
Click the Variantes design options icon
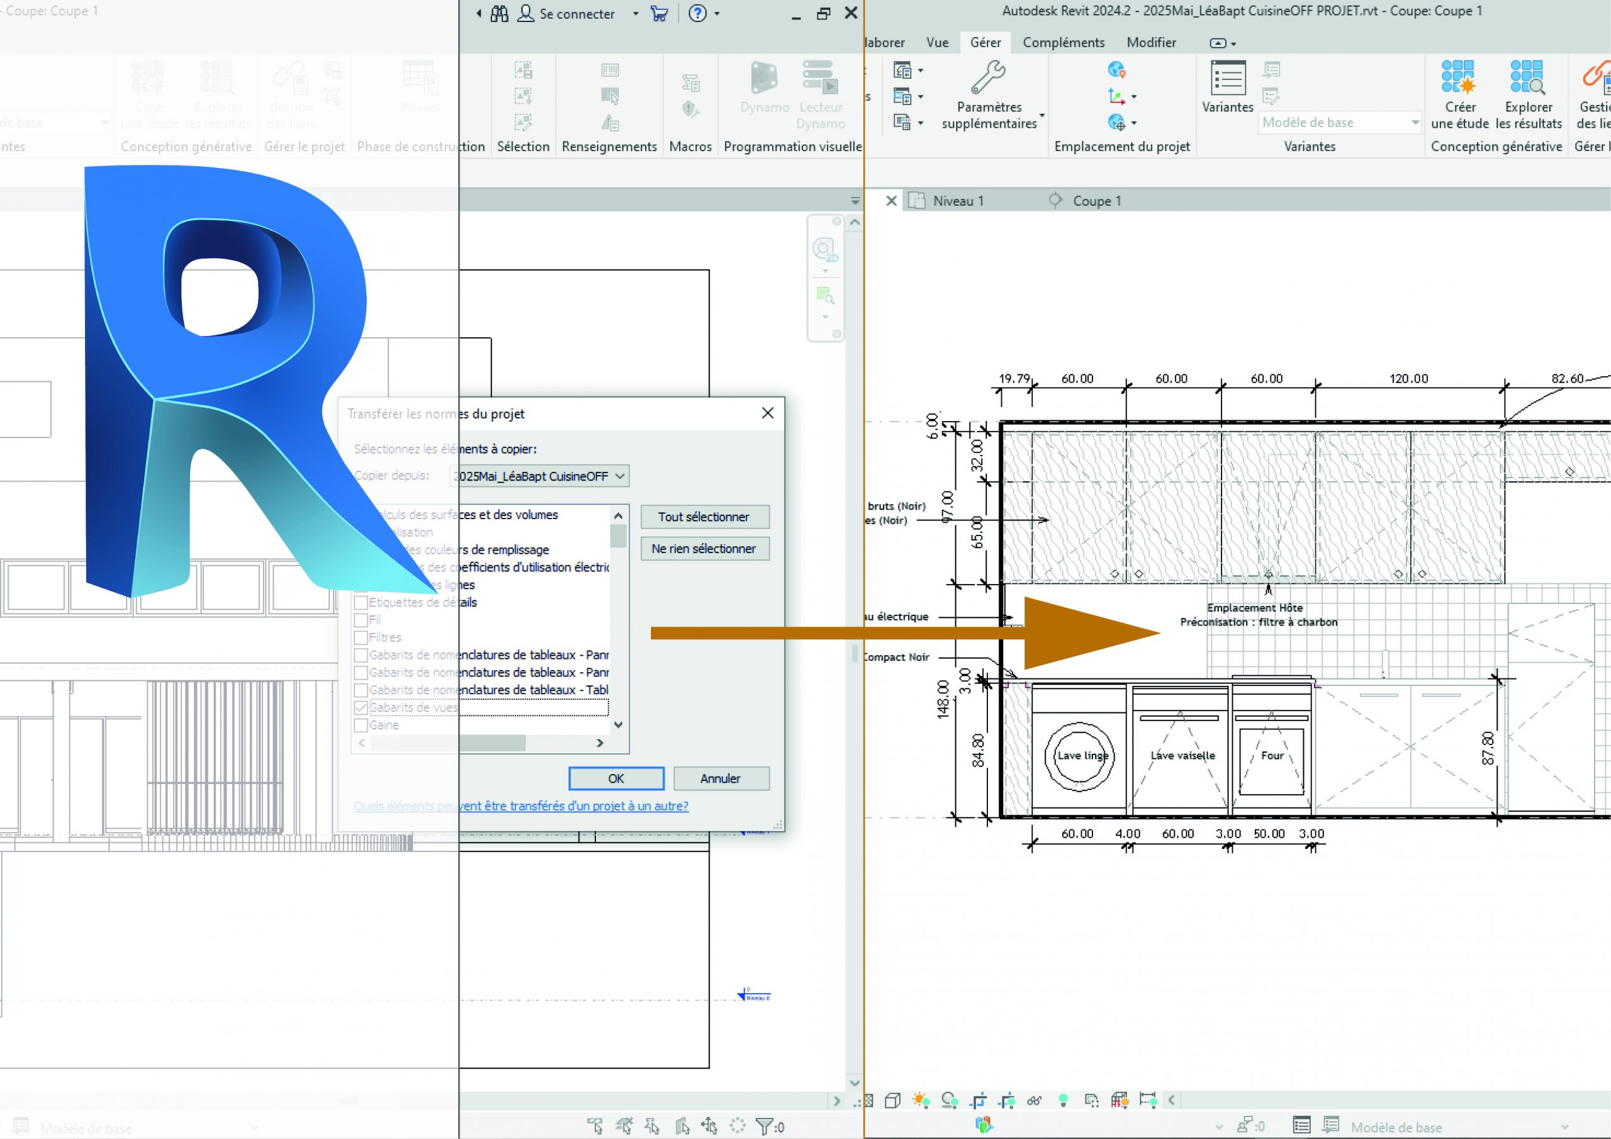tap(1227, 79)
